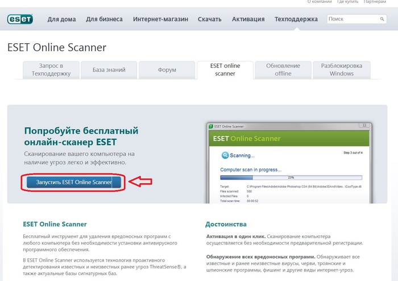Click the ThreatSense technology paragraph
Screen dimensions: 398x281
[105, 267]
